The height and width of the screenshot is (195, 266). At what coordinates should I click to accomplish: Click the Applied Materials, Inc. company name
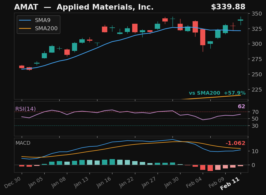105,7
